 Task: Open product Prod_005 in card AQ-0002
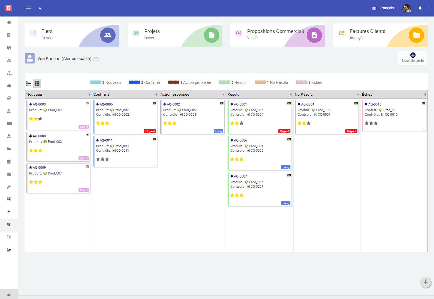[189, 110]
